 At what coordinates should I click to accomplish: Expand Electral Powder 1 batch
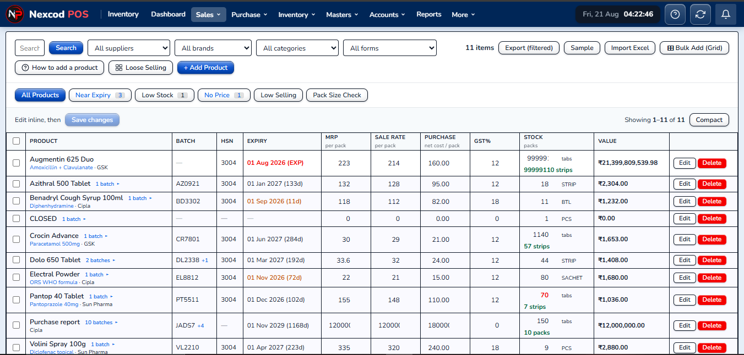pyautogui.click(x=97, y=274)
